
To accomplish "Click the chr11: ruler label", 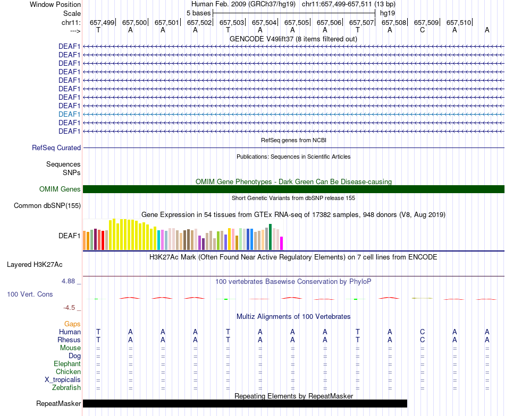I will [71, 22].
